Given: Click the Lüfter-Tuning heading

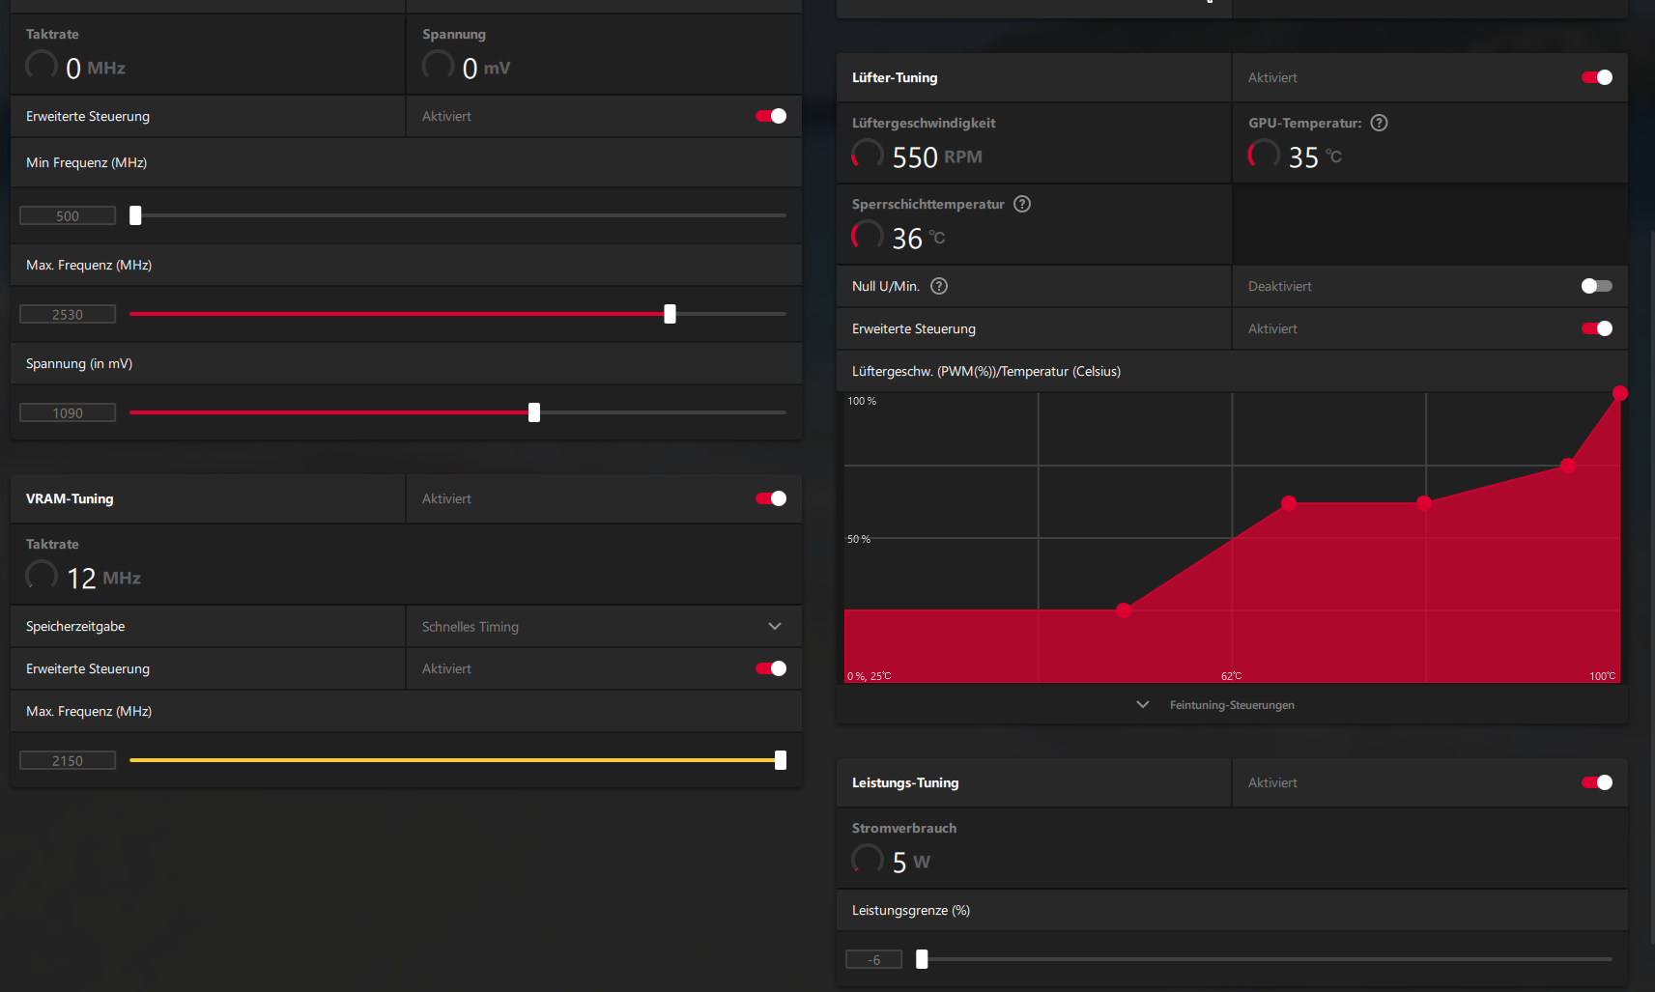Looking at the screenshot, I should 895,77.
